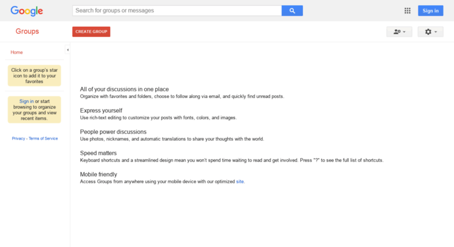The image size is (454, 247).
Task: Click the red Create Group button
Action: click(x=91, y=32)
